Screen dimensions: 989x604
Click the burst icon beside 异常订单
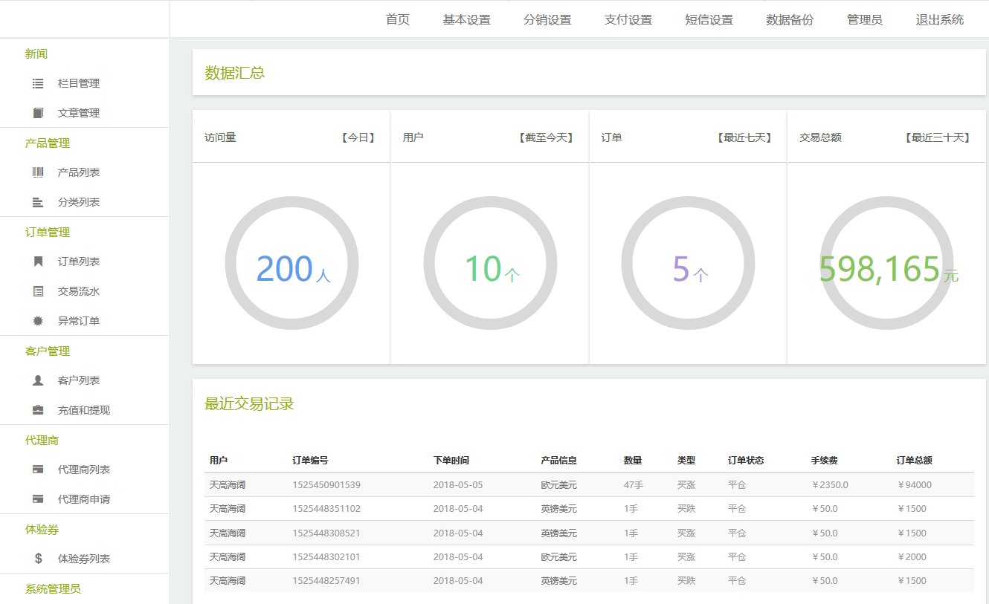click(x=38, y=321)
